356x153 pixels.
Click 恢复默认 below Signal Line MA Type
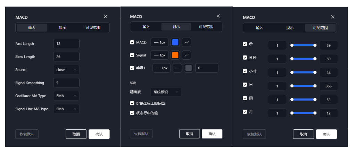point(27,134)
